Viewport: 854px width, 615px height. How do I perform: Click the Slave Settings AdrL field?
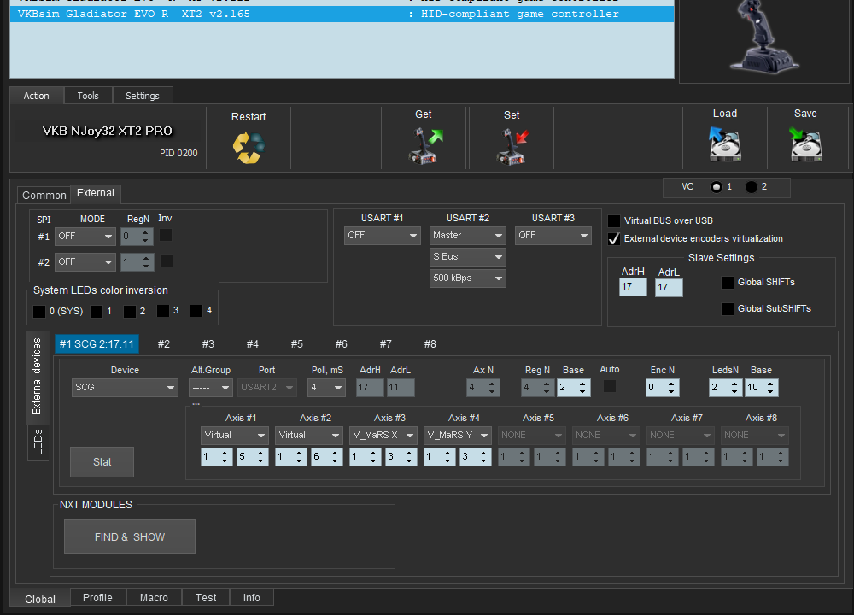(669, 287)
